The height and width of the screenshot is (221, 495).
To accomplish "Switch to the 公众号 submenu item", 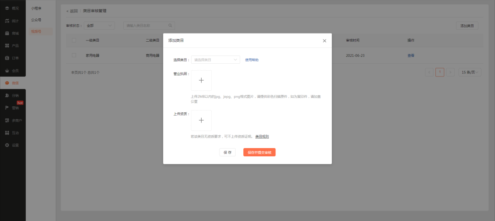I will [x=36, y=20].
